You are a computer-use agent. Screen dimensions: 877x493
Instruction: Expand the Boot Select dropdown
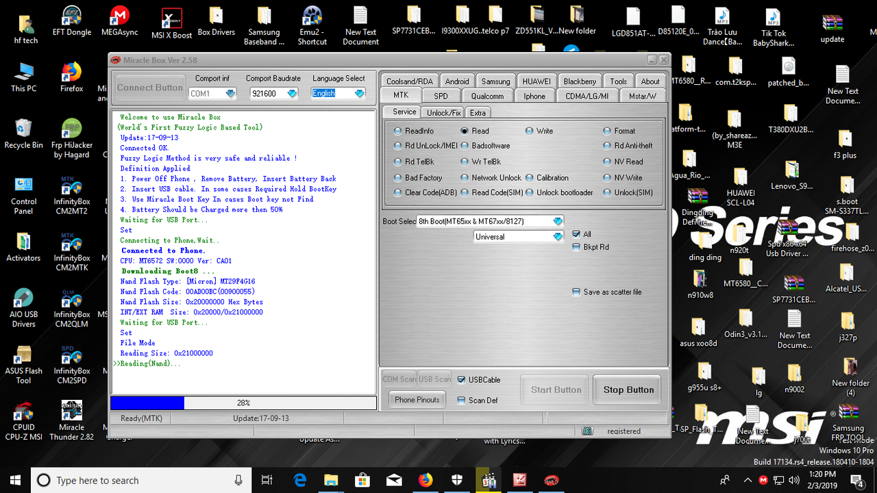click(558, 220)
